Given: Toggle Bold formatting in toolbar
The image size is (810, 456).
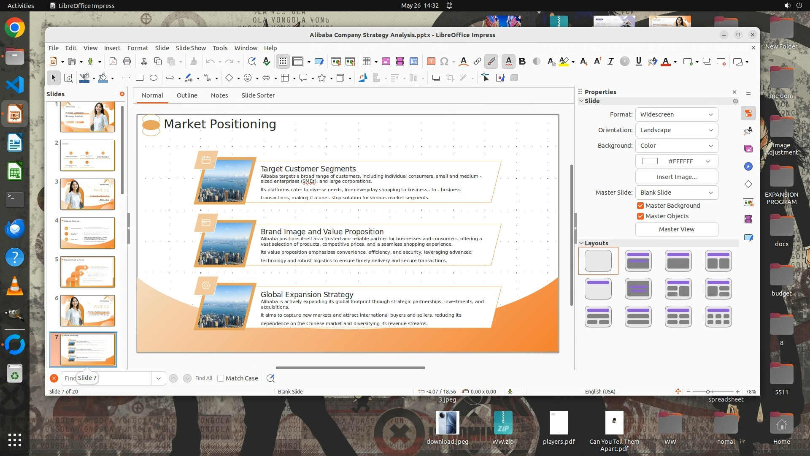Looking at the screenshot, I should point(522,62).
